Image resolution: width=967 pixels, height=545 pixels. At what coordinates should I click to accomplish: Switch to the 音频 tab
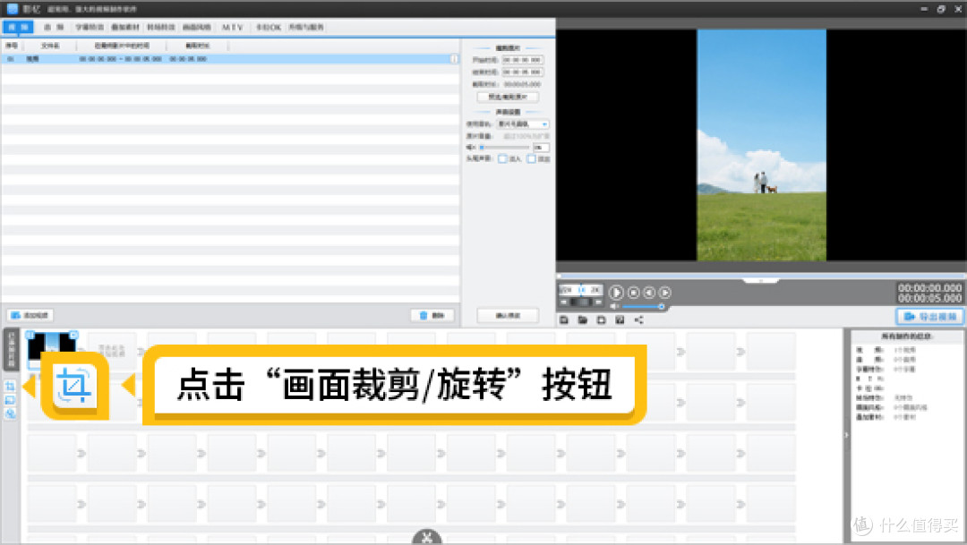(x=54, y=27)
